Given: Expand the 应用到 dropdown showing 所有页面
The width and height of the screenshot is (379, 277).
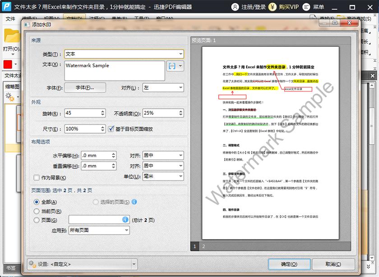Looking at the screenshot, I should pyautogui.click(x=99, y=230).
